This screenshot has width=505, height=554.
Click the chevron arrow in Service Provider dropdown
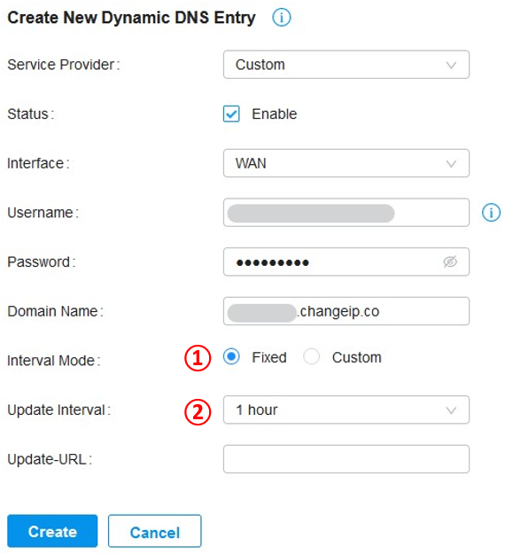pyautogui.click(x=451, y=65)
